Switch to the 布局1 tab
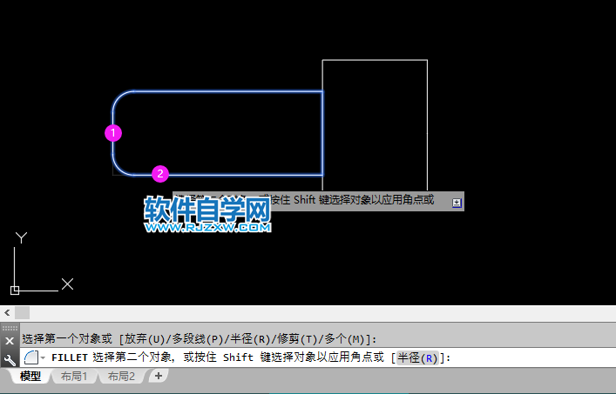The width and height of the screenshot is (616, 394). (x=74, y=377)
